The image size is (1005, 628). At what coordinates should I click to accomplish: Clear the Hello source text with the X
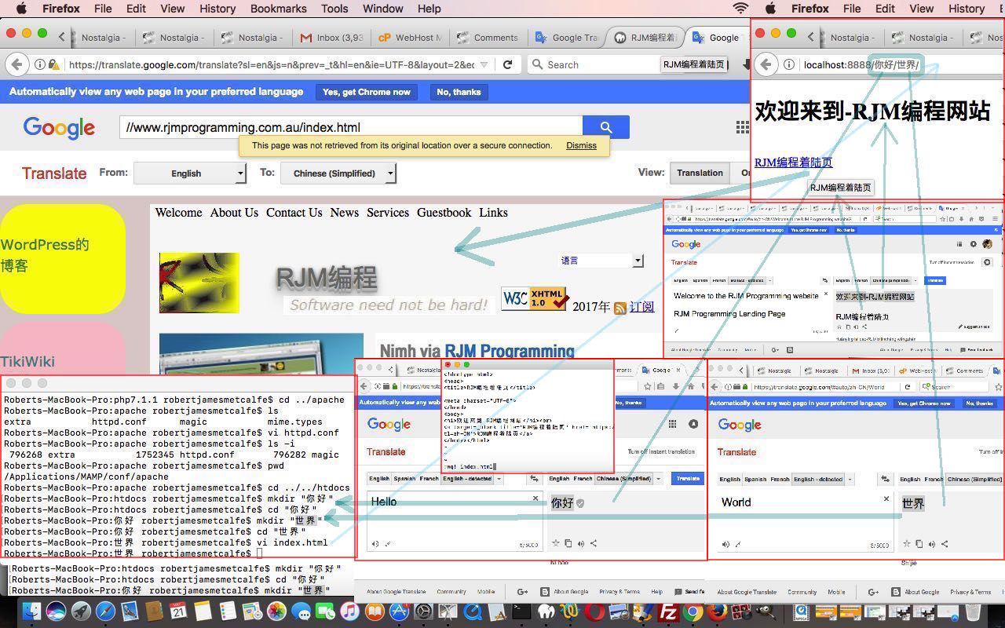(535, 498)
